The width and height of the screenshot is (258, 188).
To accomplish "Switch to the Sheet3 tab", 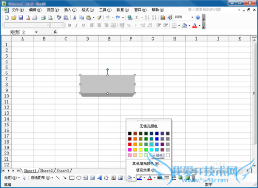I will (63, 170).
